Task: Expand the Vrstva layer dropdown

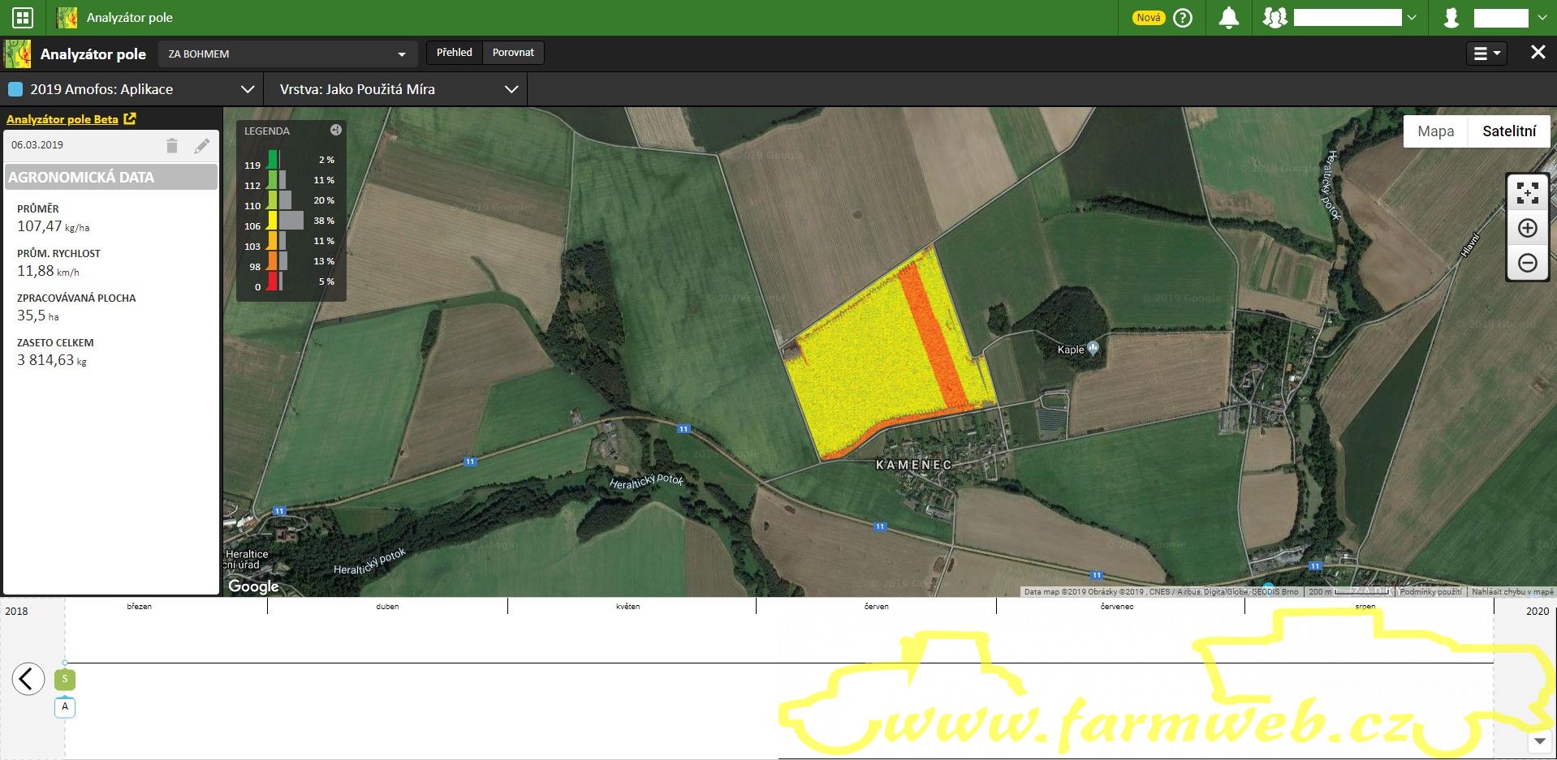Action: click(397, 89)
